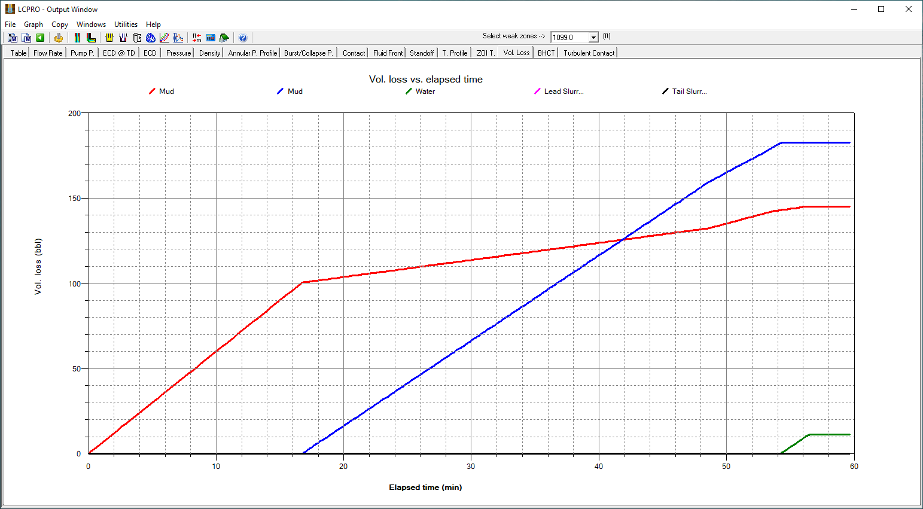The width and height of the screenshot is (923, 509).
Task: Click the blue wireframe mesh icon
Action: [x=151, y=38]
